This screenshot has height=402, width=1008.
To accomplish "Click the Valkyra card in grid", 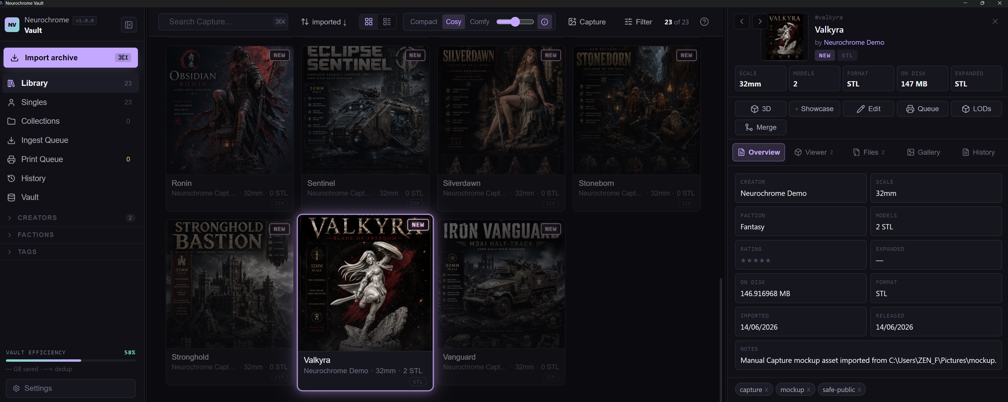I will pyautogui.click(x=365, y=302).
